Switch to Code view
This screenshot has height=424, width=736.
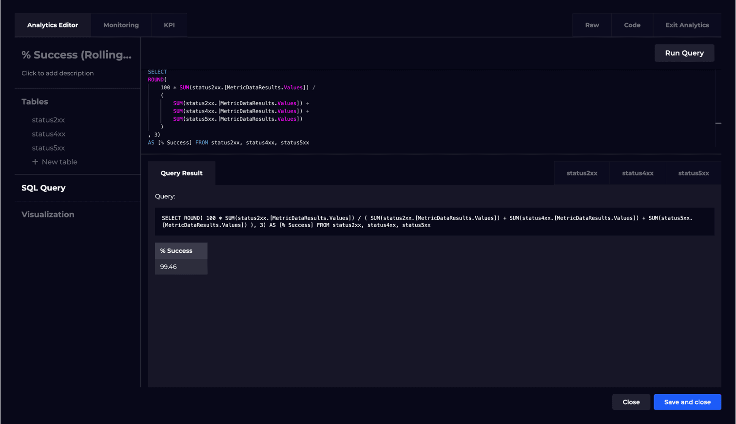point(632,25)
